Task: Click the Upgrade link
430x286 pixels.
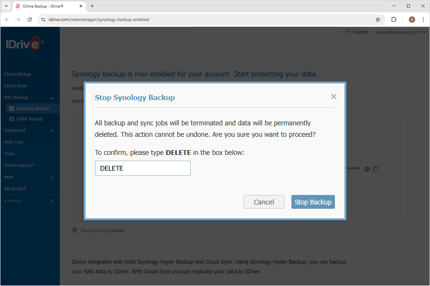Action: click(x=361, y=32)
